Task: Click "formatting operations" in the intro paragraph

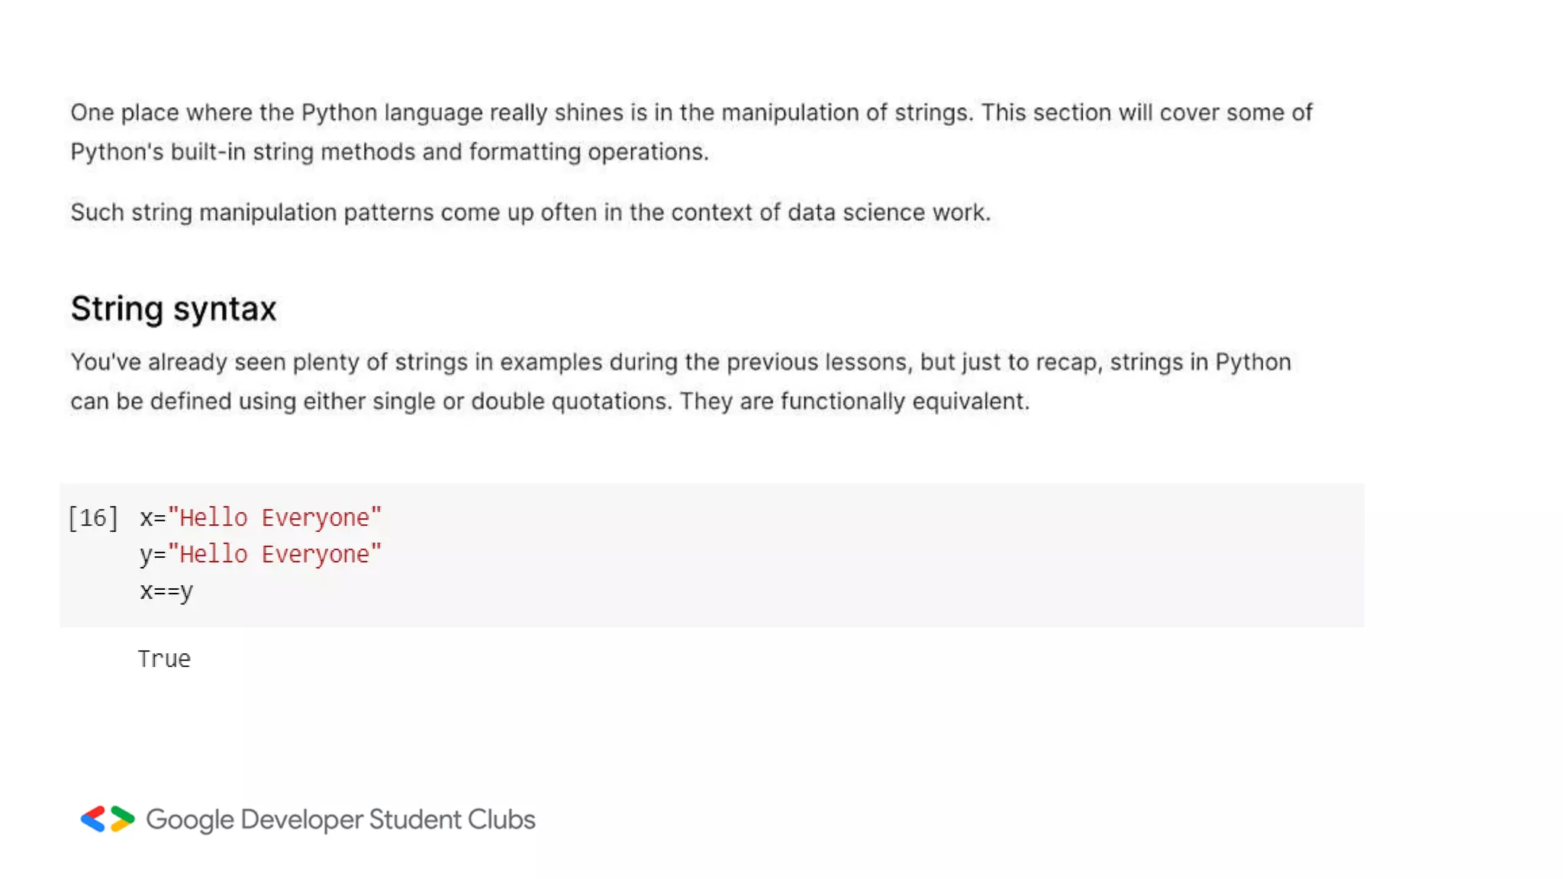Action: pos(588,152)
